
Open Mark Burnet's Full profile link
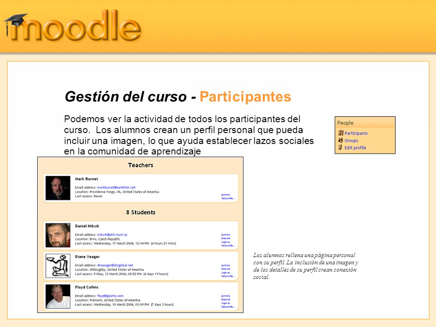[x=228, y=198]
